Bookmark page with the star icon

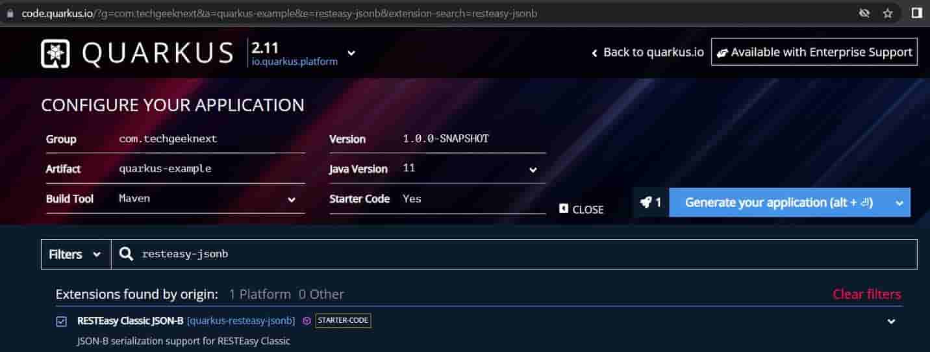coord(888,13)
